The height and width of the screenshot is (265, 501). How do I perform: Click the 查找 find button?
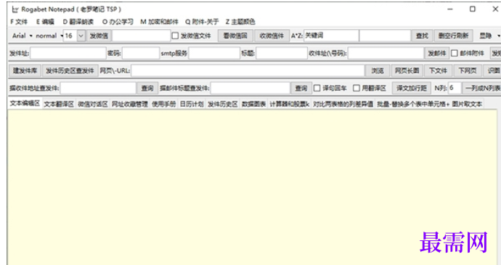coord(422,36)
